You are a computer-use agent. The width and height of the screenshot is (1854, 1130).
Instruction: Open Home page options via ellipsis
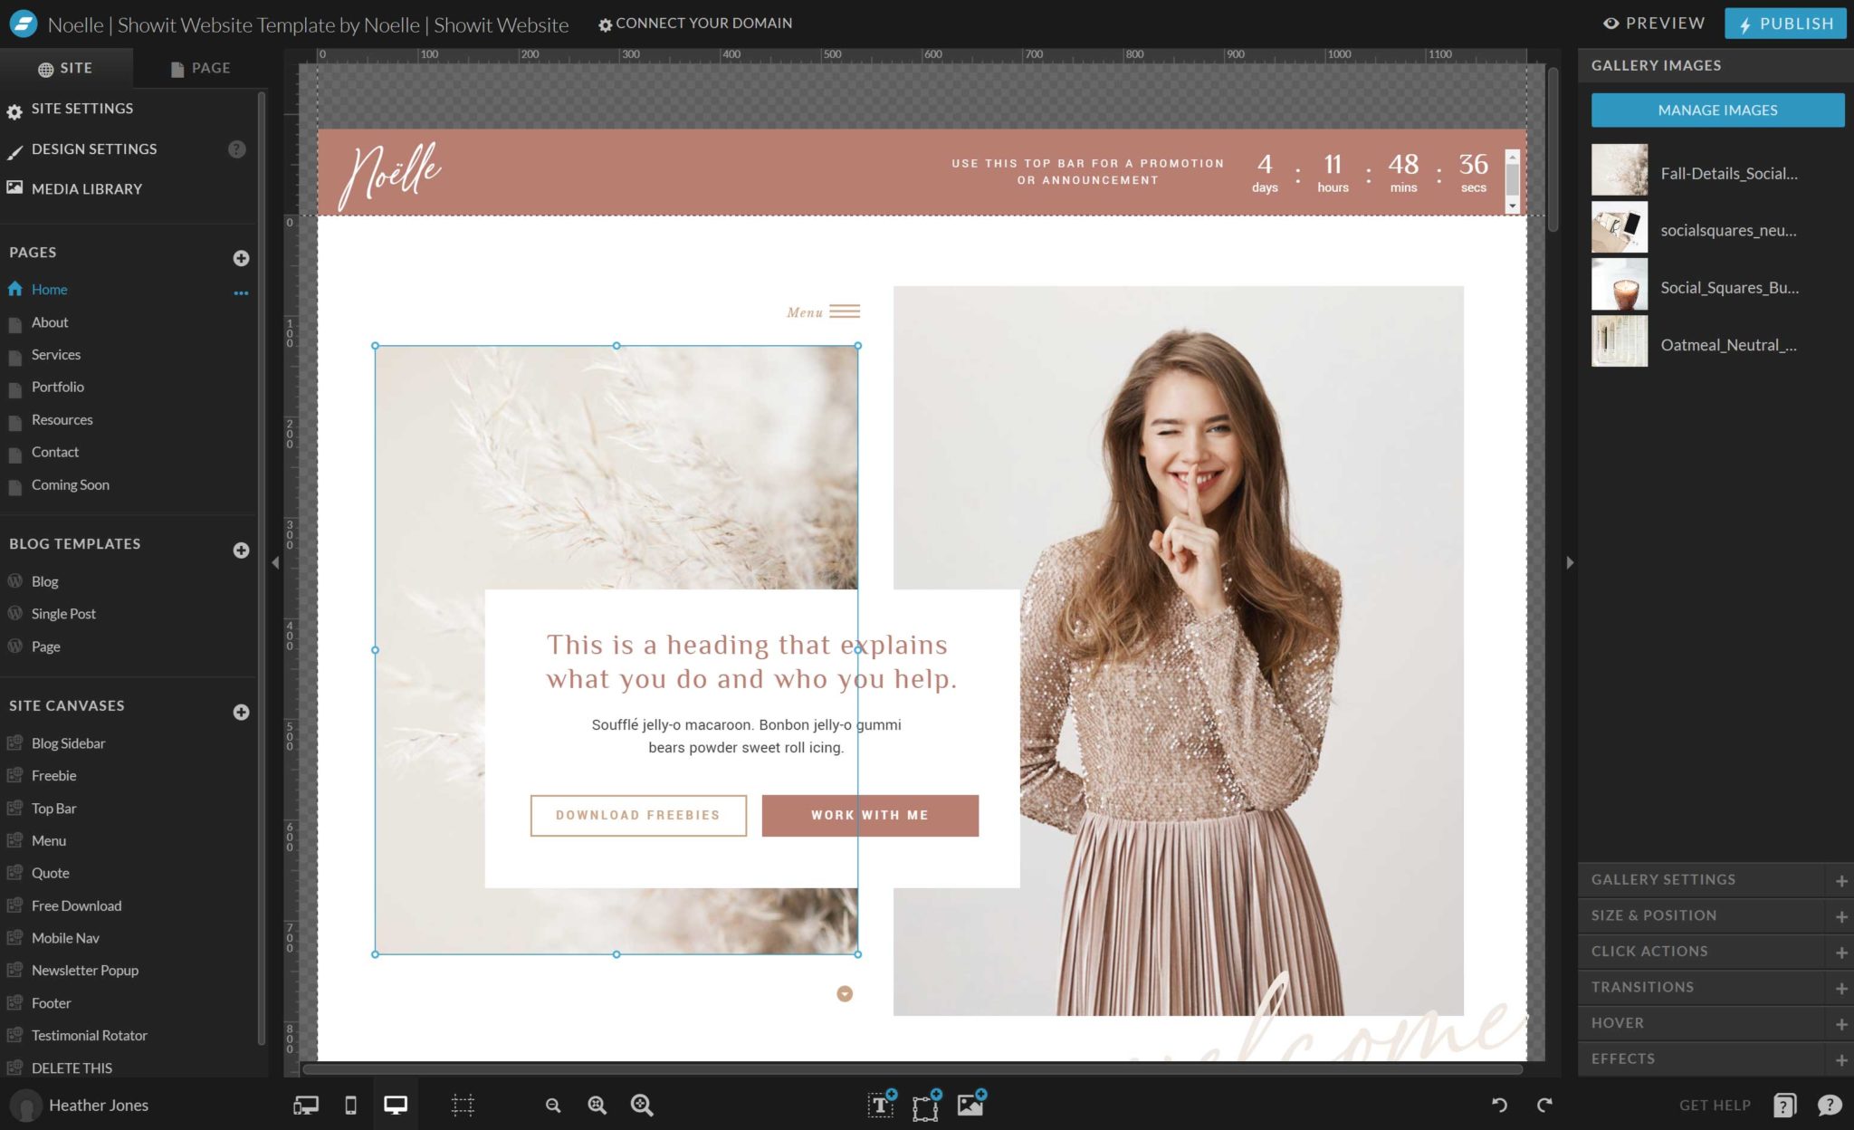pos(241,292)
